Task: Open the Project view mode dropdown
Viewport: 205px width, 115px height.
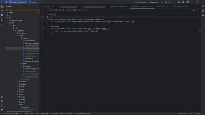Action: tap(9, 6)
